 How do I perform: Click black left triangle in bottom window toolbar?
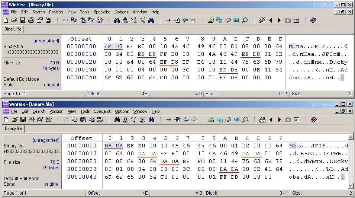tap(271, 120)
